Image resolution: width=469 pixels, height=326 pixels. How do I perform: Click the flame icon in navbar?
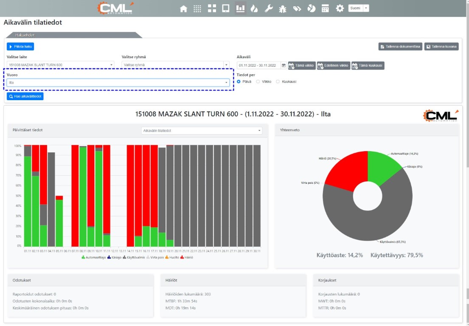(x=254, y=8)
